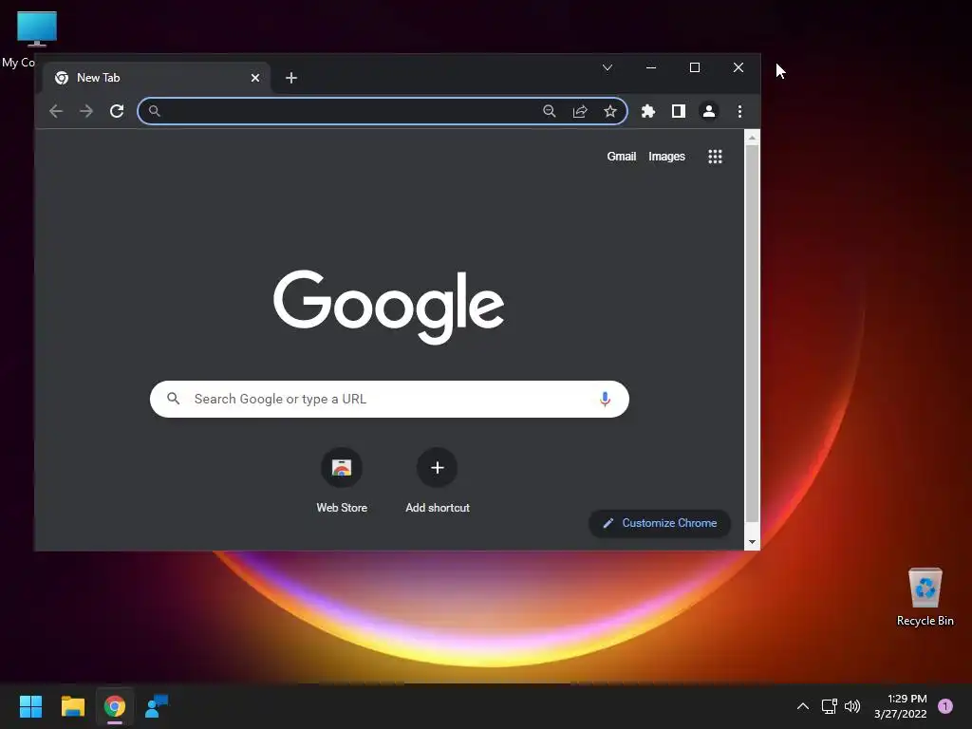
Task: Minimize the Chrome window
Action: coord(651,67)
